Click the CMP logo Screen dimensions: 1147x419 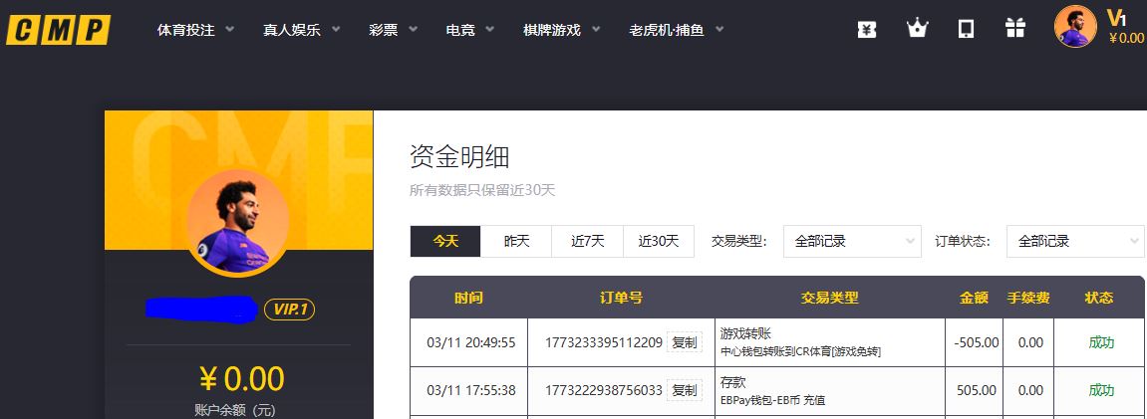[x=58, y=30]
